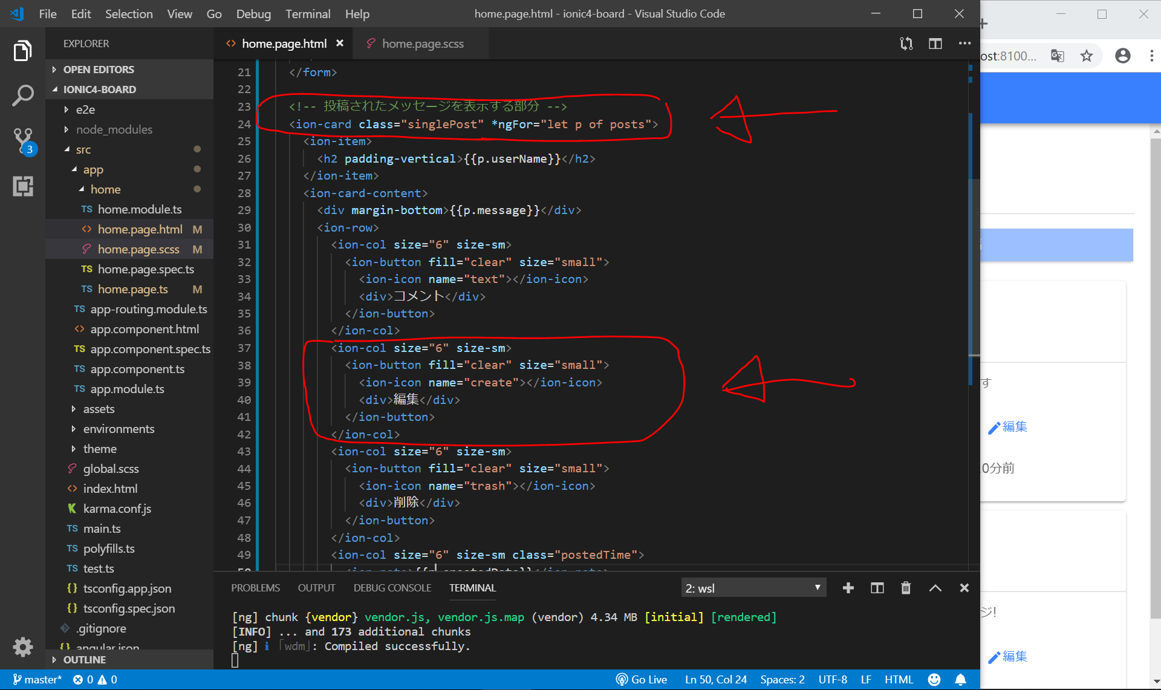
Task: Kill terminal with the trash icon
Action: point(905,588)
